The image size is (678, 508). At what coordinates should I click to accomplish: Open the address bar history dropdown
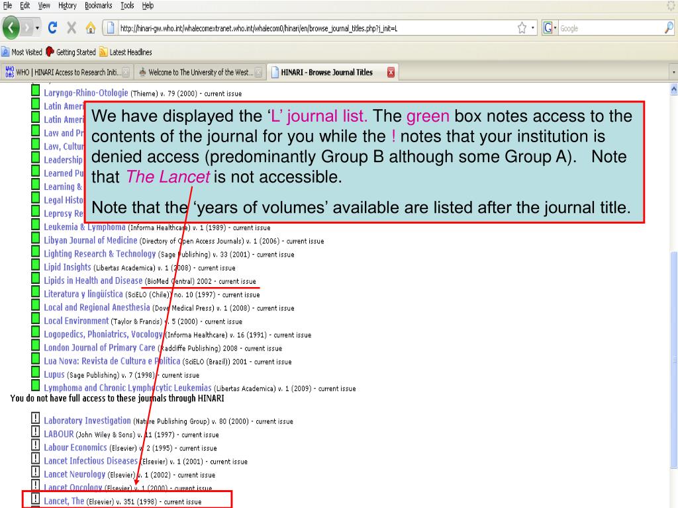click(533, 28)
